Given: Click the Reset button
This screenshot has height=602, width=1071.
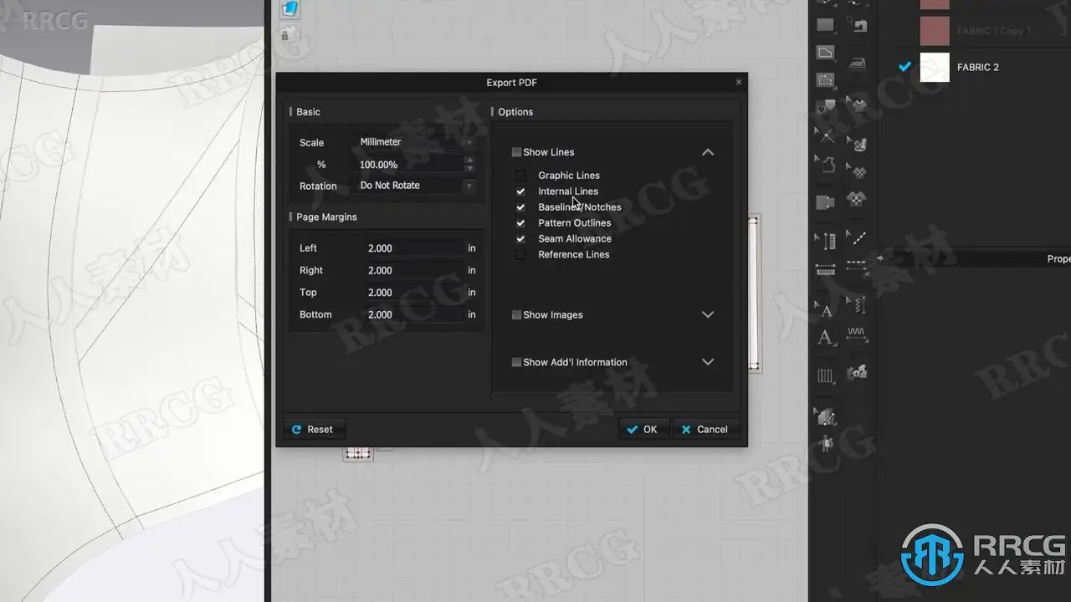Looking at the screenshot, I should tap(314, 430).
